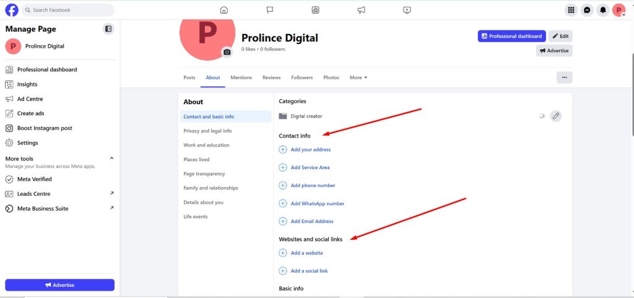
Task: Click the plus icon for Add your address
Action: pos(282,149)
